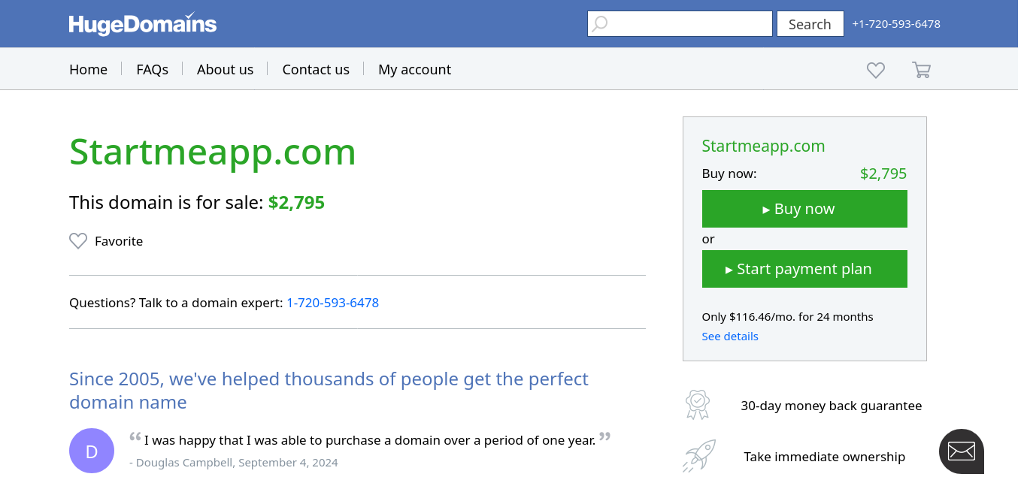Click the purple D reviewer avatar
The image size is (1027, 489).
click(x=92, y=451)
